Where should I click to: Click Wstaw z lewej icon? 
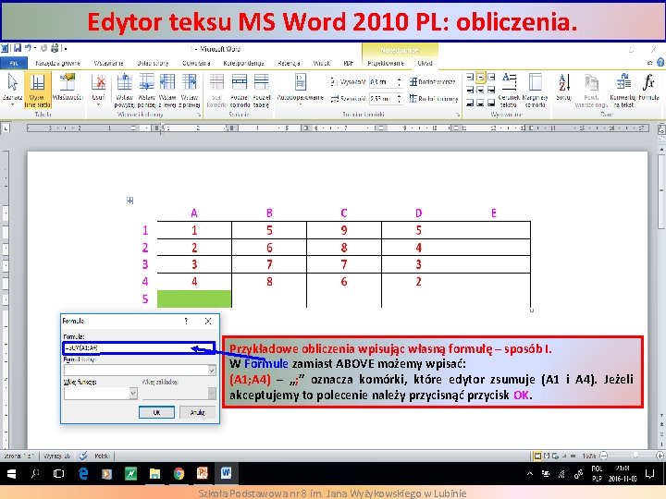click(x=167, y=82)
